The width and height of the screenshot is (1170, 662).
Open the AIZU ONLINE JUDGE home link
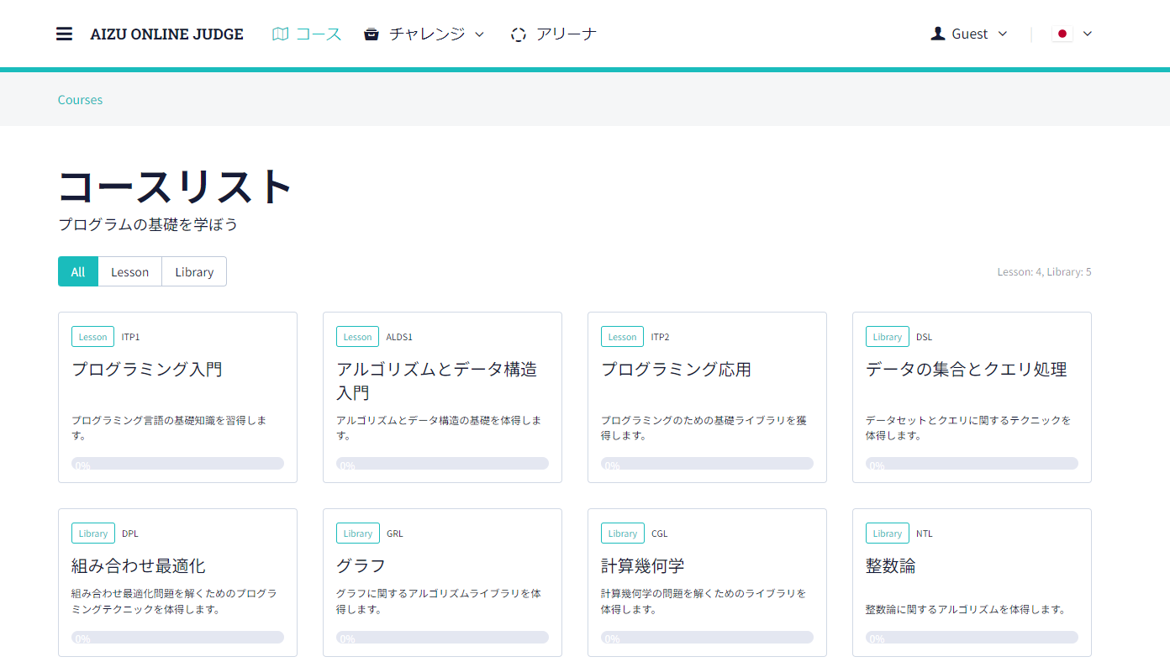(x=166, y=34)
